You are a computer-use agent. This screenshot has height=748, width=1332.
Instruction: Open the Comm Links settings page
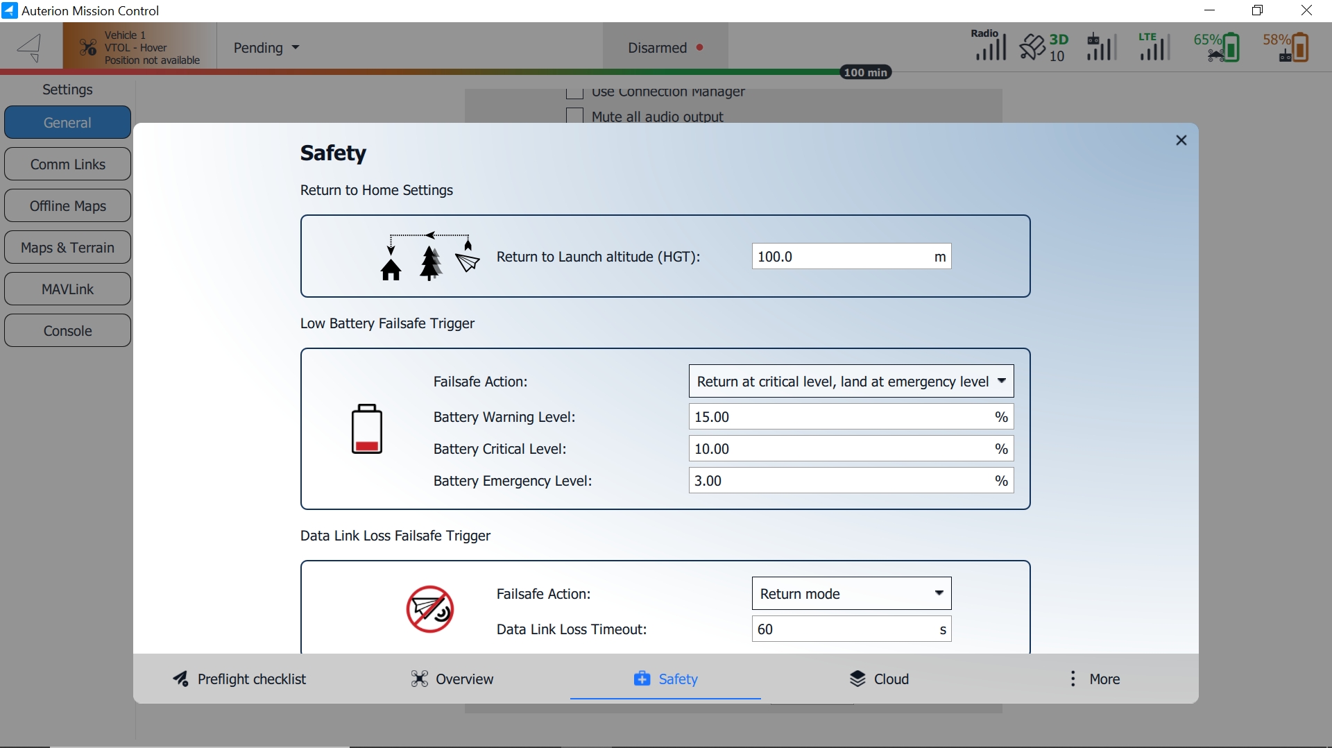68,164
